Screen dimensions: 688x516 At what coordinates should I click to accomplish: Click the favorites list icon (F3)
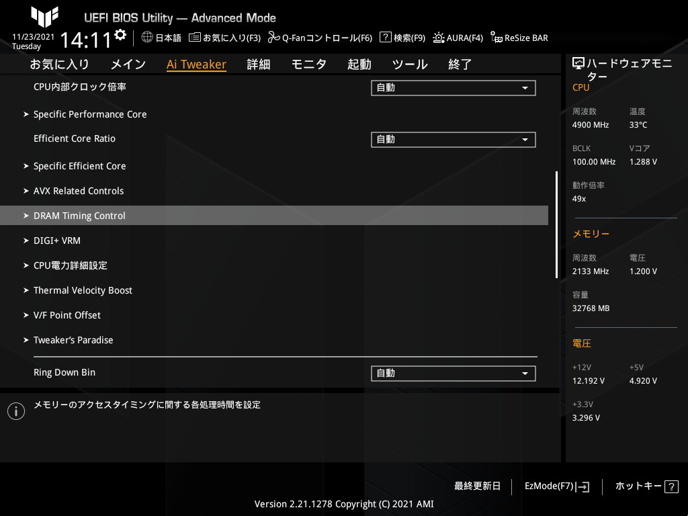[x=194, y=38]
